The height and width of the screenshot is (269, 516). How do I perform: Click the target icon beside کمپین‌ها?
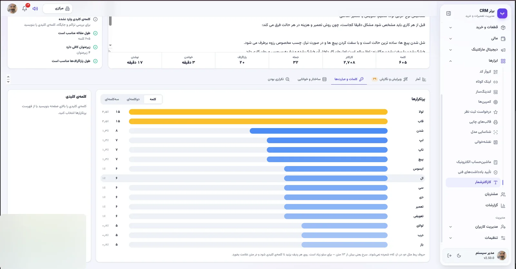(x=496, y=102)
